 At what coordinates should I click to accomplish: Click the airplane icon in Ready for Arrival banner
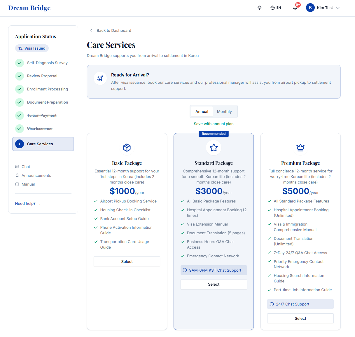(100, 78)
